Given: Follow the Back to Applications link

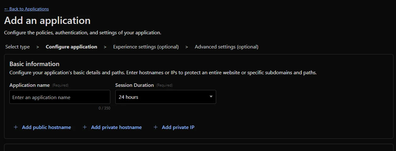Looking at the screenshot, I should coord(26,9).
